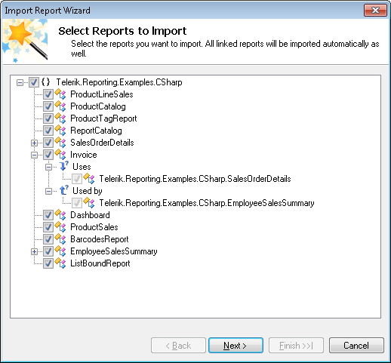Select the root Telerik.Reporting.Examples.CSharp label

tap(119, 82)
